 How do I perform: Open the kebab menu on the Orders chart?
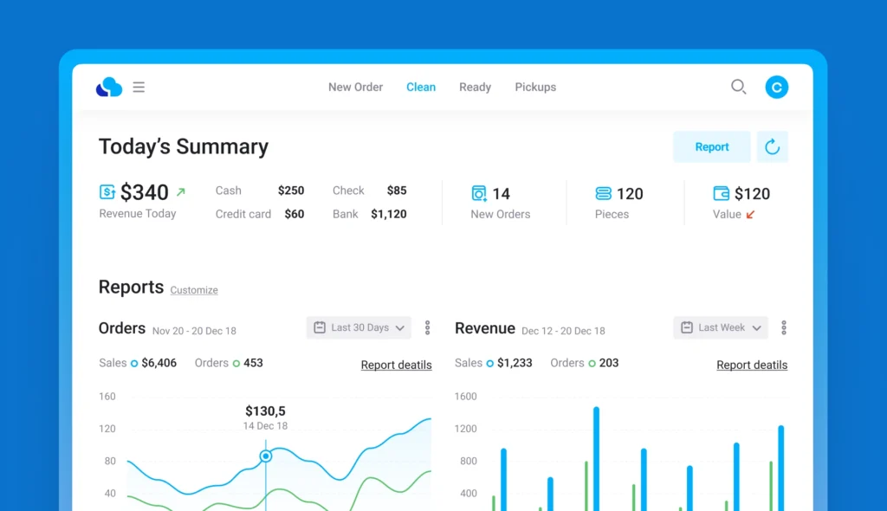point(427,327)
